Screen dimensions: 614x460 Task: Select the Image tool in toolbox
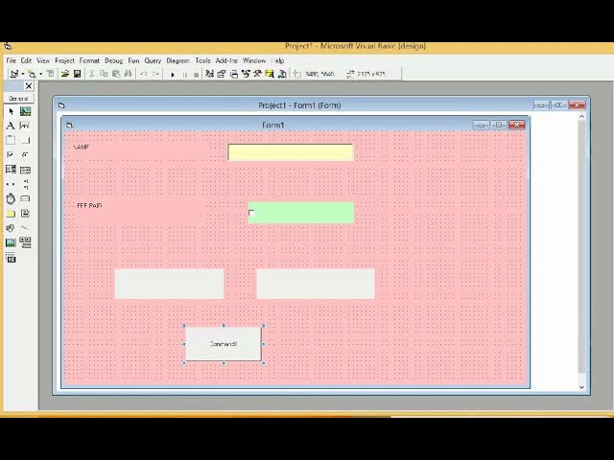tap(11, 242)
